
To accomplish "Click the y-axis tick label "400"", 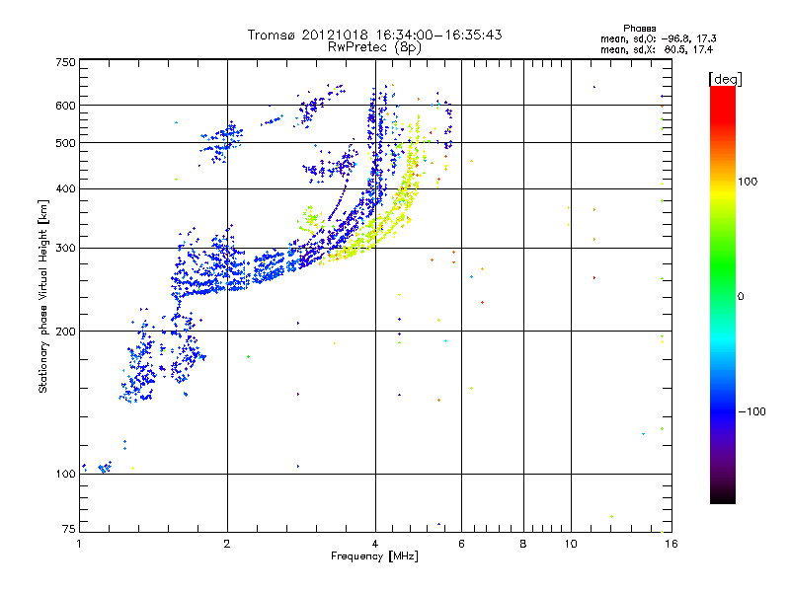I will (65, 188).
